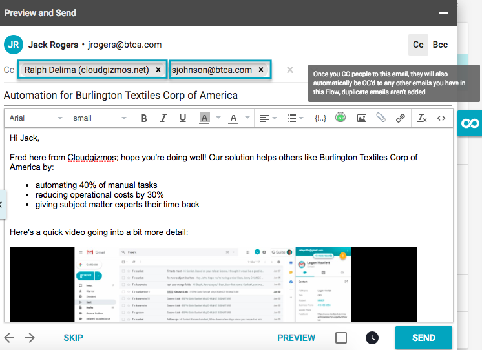Click the misspelled word Cloudgizmos
482x350 pixels.
click(92, 158)
